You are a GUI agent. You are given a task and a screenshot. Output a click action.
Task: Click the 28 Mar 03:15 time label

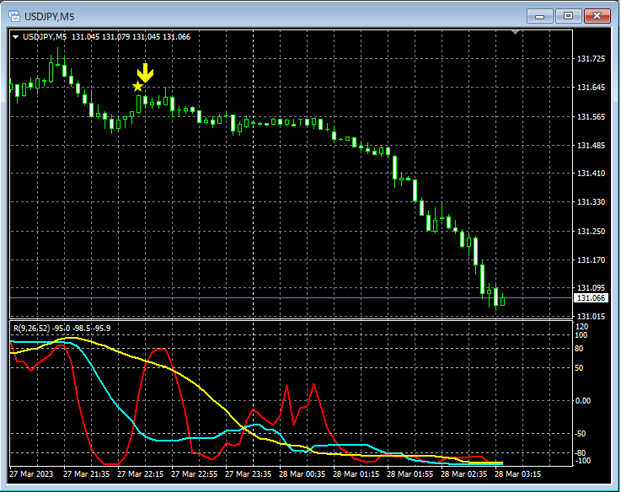click(x=517, y=474)
